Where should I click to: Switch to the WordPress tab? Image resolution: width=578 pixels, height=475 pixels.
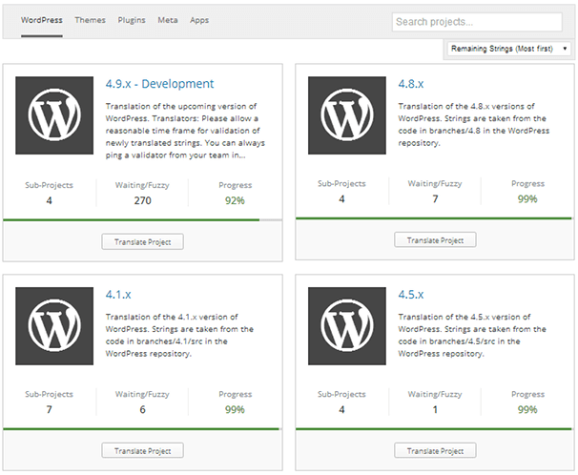coord(42,20)
